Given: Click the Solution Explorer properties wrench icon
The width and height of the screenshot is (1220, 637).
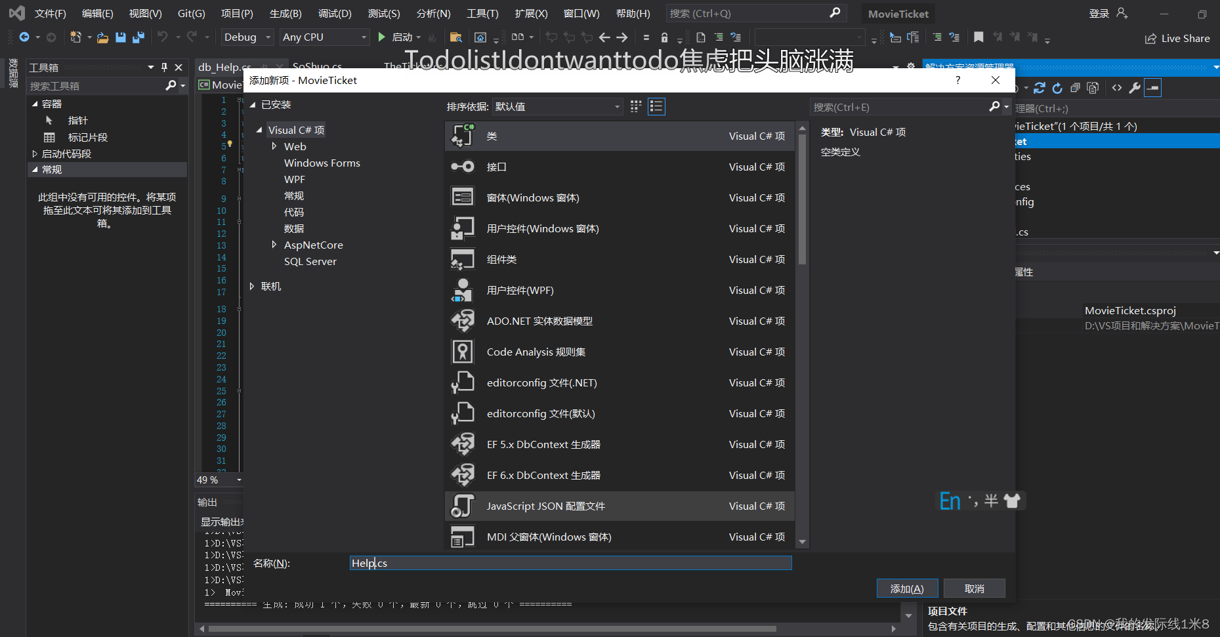Looking at the screenshot, I should click(1135, 88).
